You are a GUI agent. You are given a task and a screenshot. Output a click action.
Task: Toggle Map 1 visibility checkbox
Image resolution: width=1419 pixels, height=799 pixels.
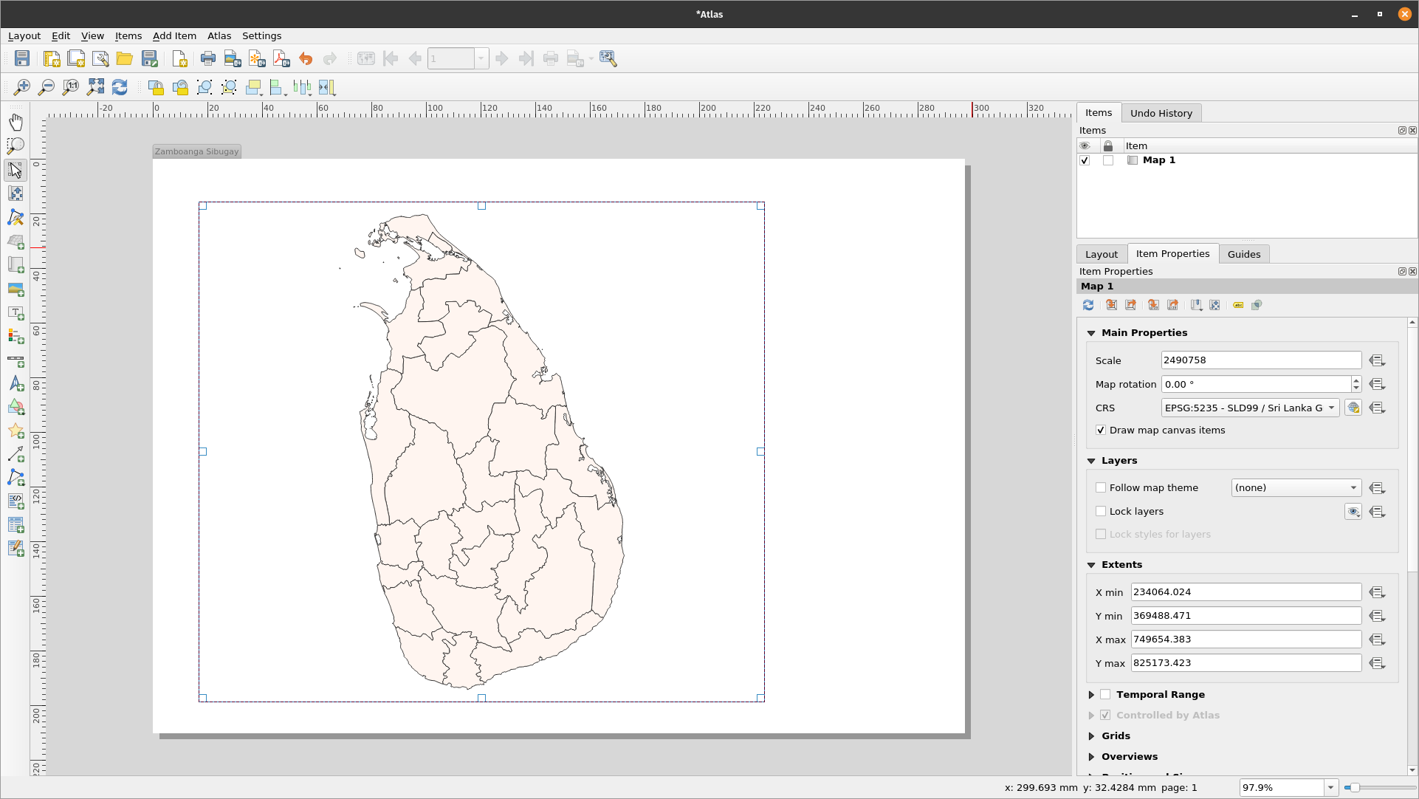click(x=1085, y=160)
